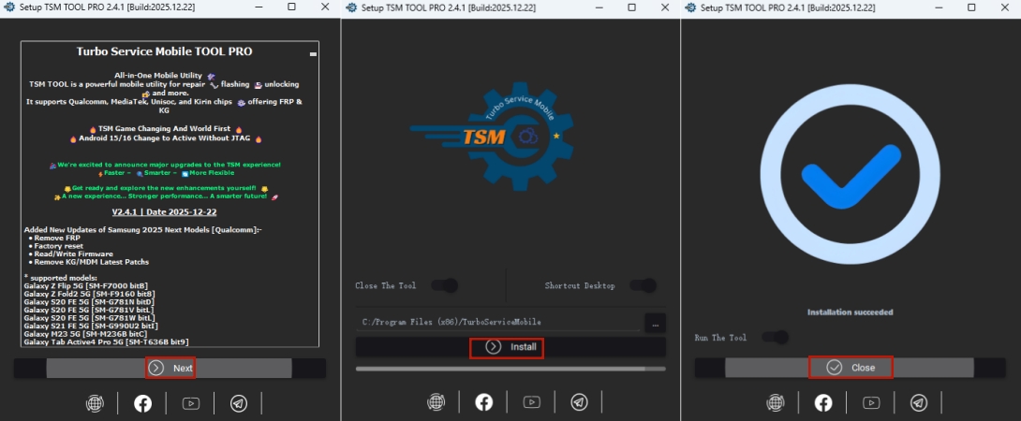Click the browse folder '...' button
Viewport: 1021px width, 421px height.
click(x=655, y=323)
